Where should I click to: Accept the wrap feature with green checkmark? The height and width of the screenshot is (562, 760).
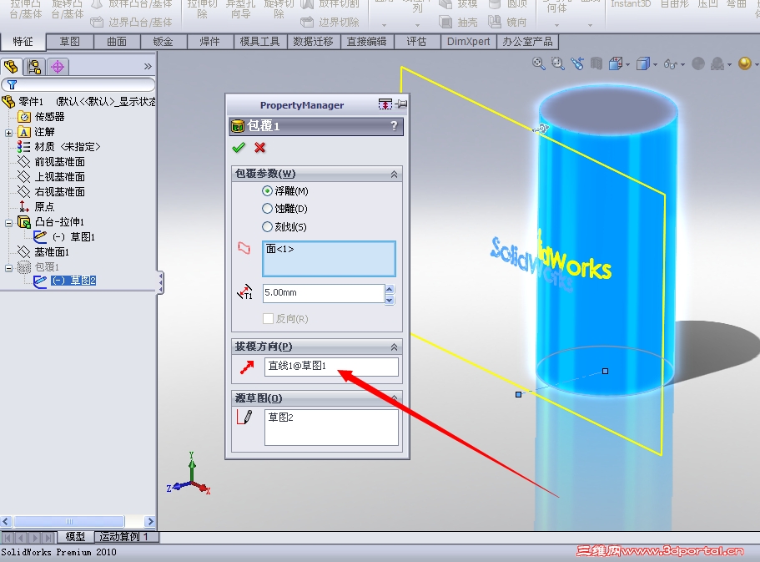click(239, 148)
